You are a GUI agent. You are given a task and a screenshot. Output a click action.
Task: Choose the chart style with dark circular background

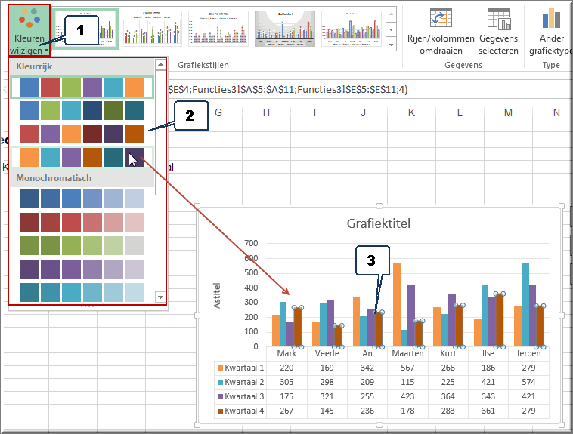(x=284, y=29)
